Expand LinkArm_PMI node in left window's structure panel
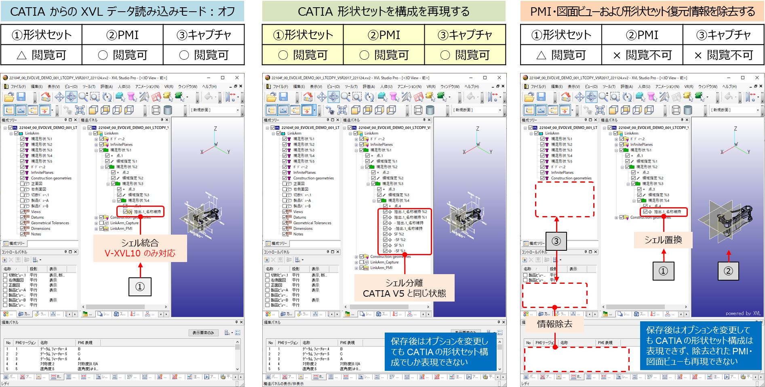This screenshot has width=765, height=387. click(96, 229)
